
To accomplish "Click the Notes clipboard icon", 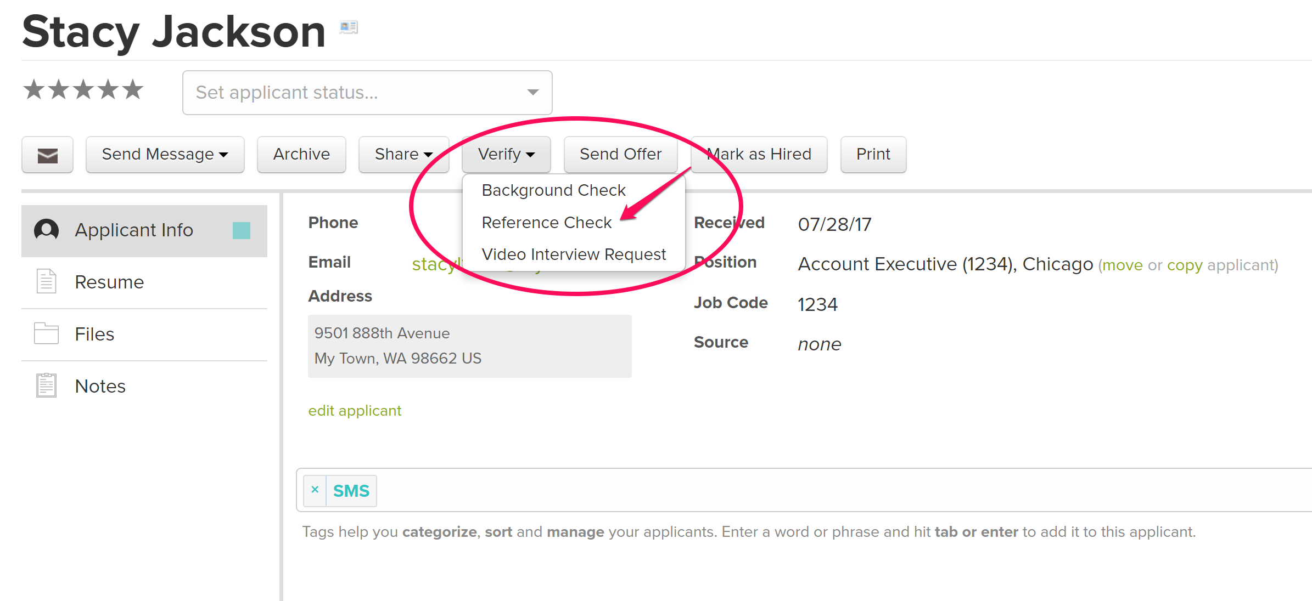I will [47, 385].
